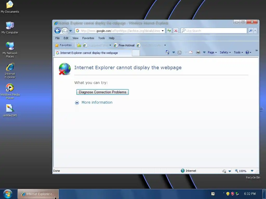Click the Recycle Bin label on desktop
The image size is (266, 199).
(253, 177)
